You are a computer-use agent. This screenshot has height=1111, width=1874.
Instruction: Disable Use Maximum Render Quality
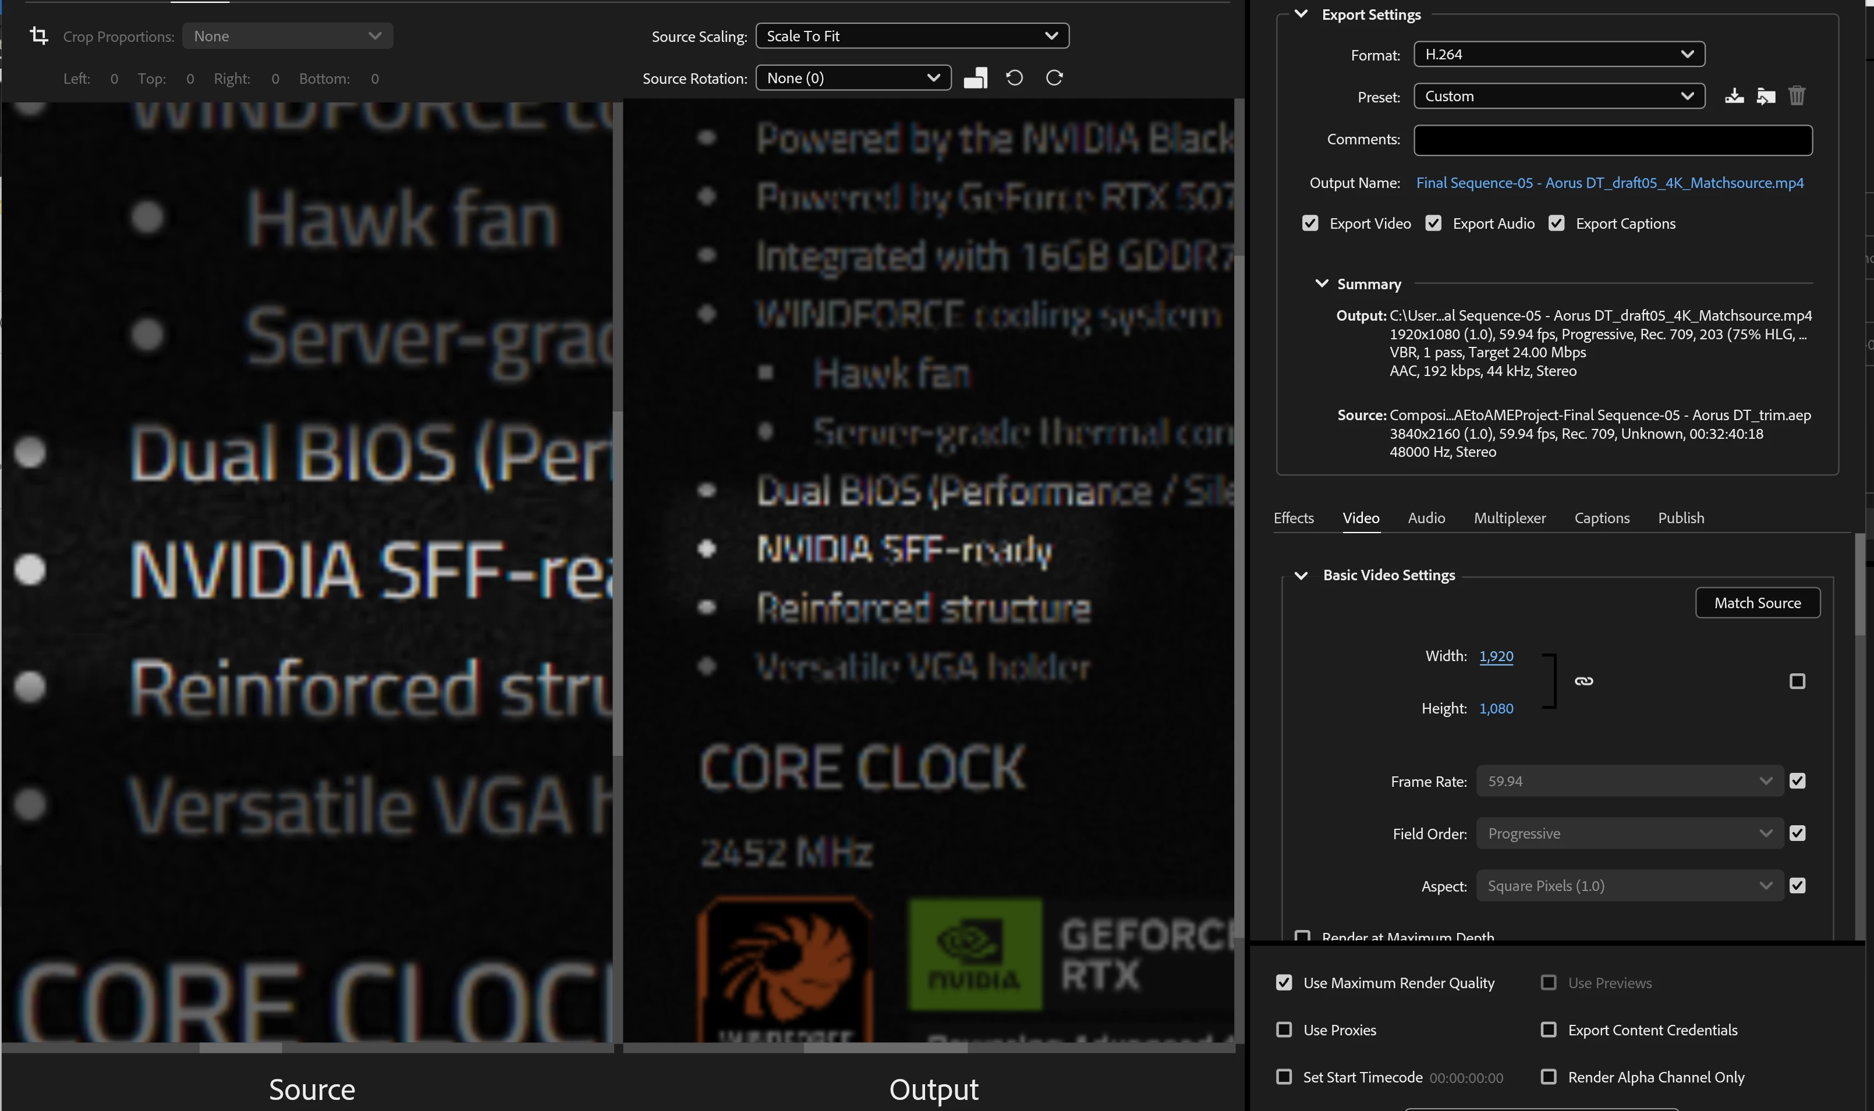click(1284, 982)
